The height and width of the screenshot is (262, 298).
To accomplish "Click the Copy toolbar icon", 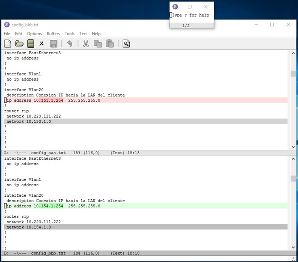I will point(98,44).
